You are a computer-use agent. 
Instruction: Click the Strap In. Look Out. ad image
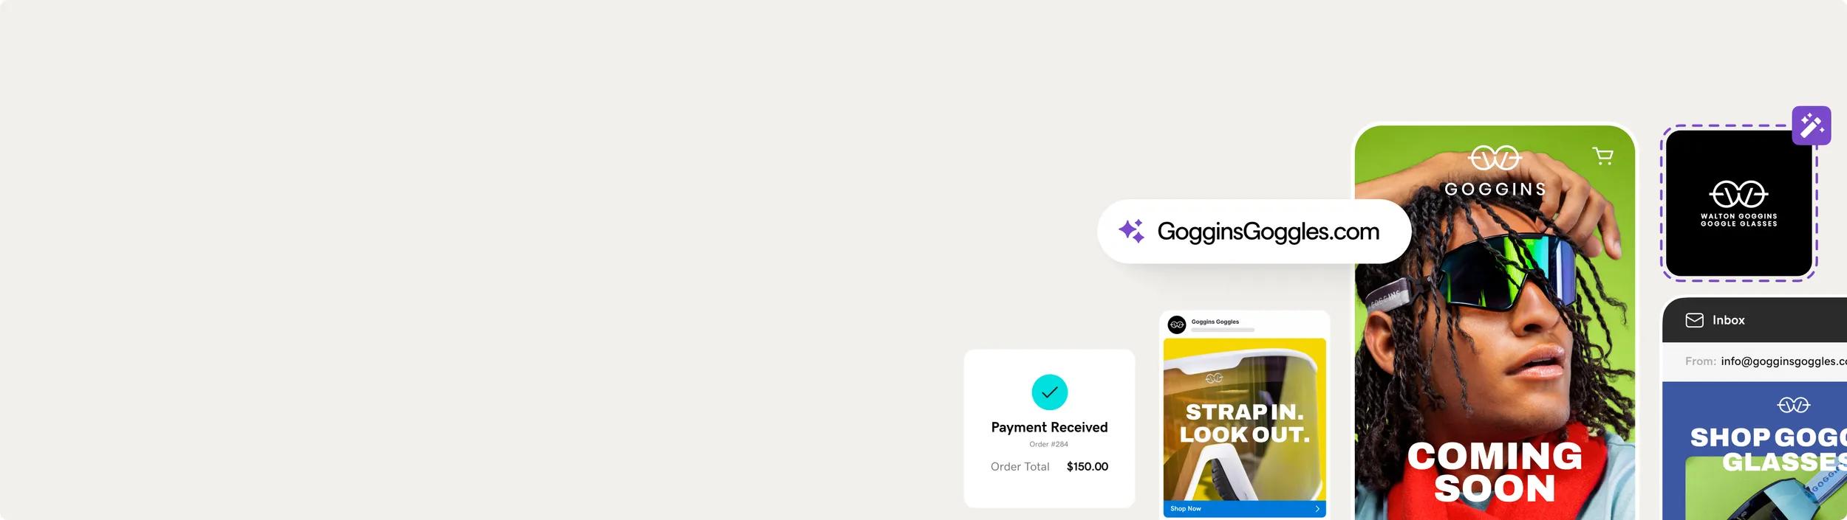tap(1244, 420)
